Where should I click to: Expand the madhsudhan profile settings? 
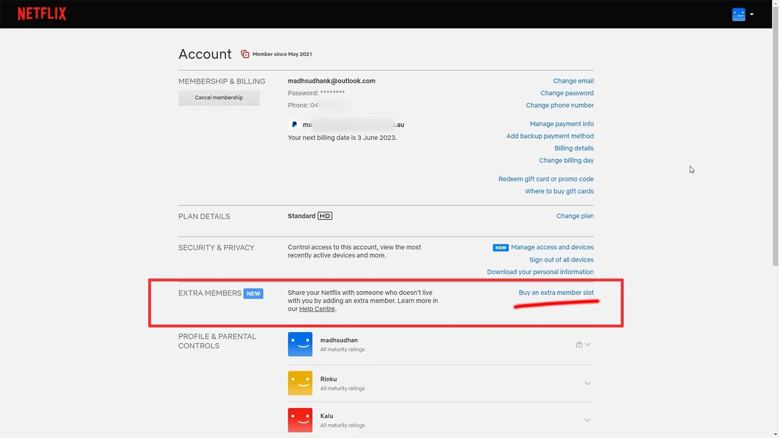click(588, 344)
